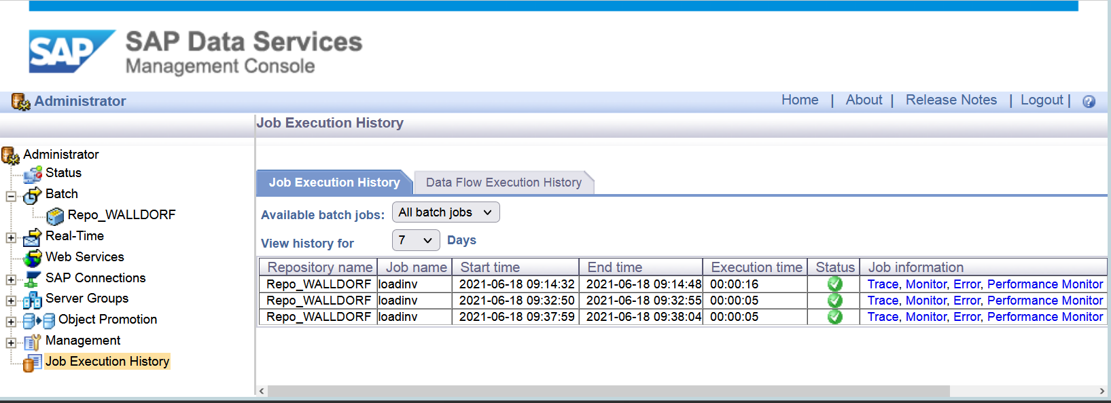Select the Web Services globe icon

(33, 258)
